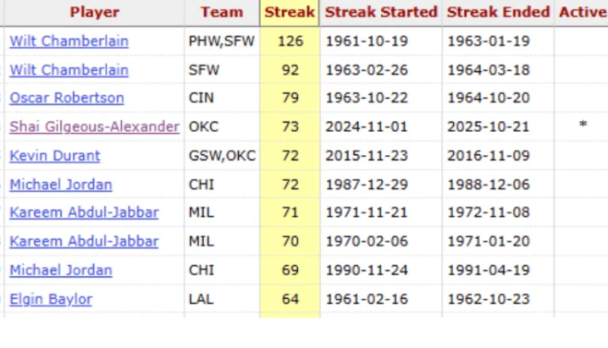The height and width of the screenshot is (348, 608).
Task: Open Wilt Chamberlain link with 126 streak
Action: [x=69, y=41]
